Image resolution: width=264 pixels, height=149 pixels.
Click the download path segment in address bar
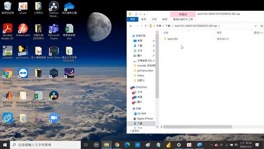tap(168, 26)
